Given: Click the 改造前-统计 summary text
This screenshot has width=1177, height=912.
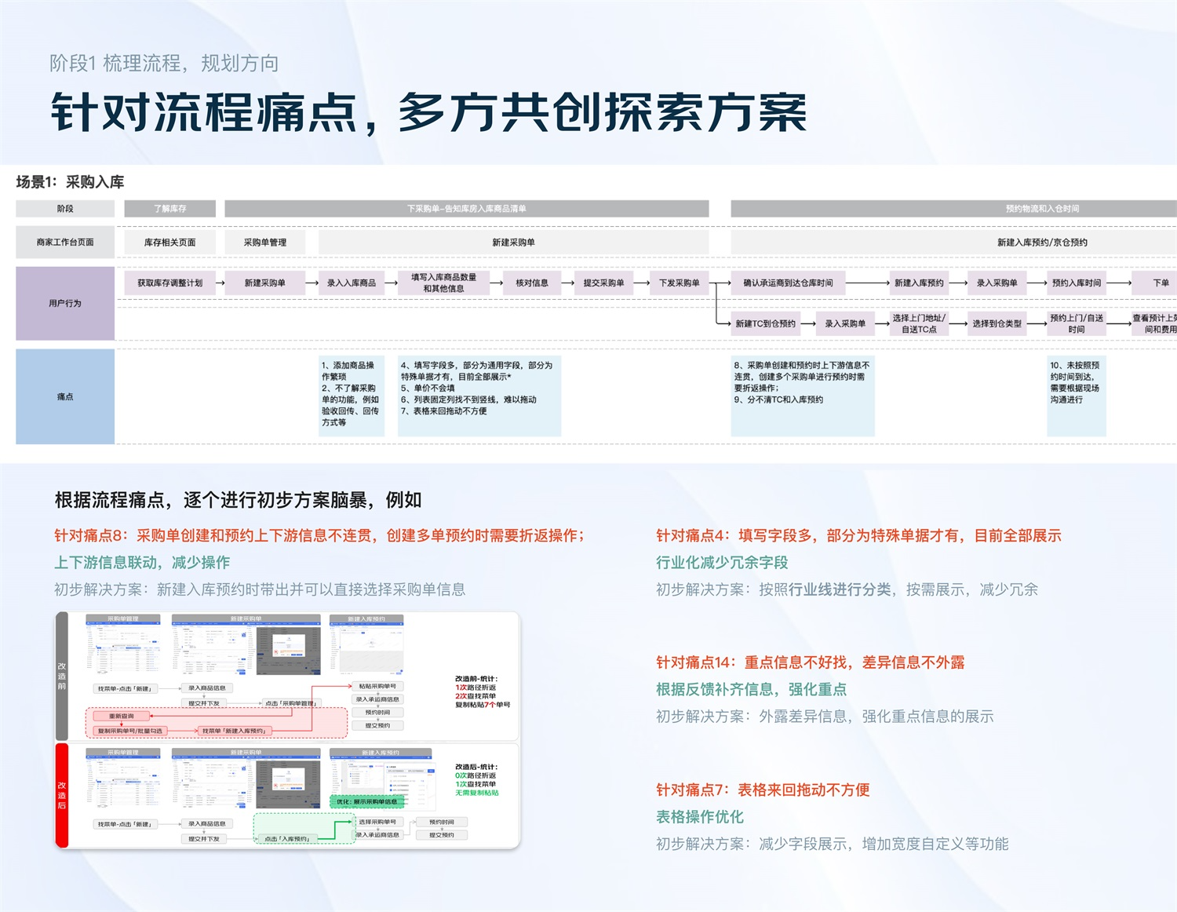Looking at the screenshot, I should point(483,691).
